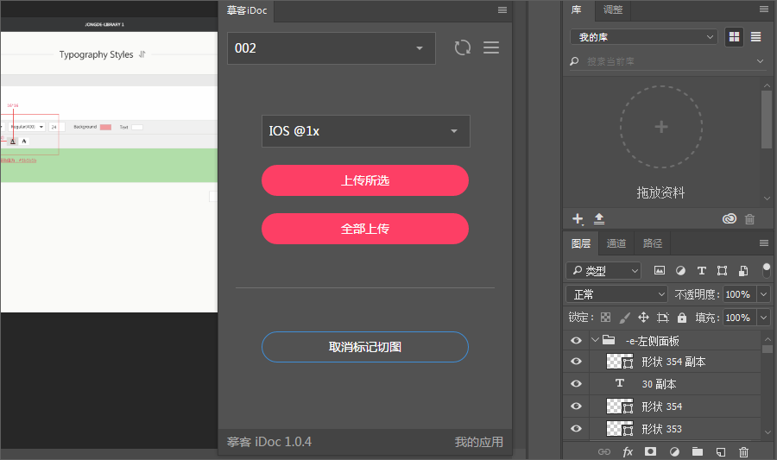Image resolution: width=777 pixels, height=460 pixels.
Task: Add layer mask icon
Action: [x=651, y=451]
